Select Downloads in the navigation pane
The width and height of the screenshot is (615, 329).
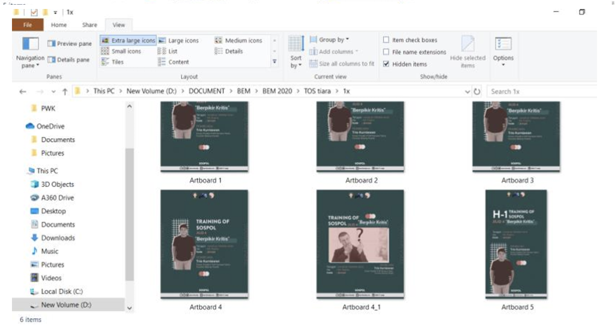pyautogui.click(x=58, y=238)
